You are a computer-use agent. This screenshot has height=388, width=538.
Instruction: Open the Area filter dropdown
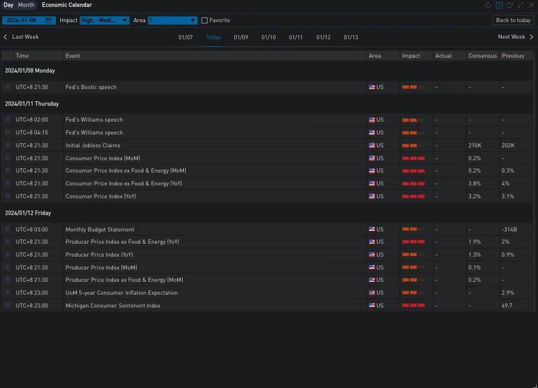point(172,20)
